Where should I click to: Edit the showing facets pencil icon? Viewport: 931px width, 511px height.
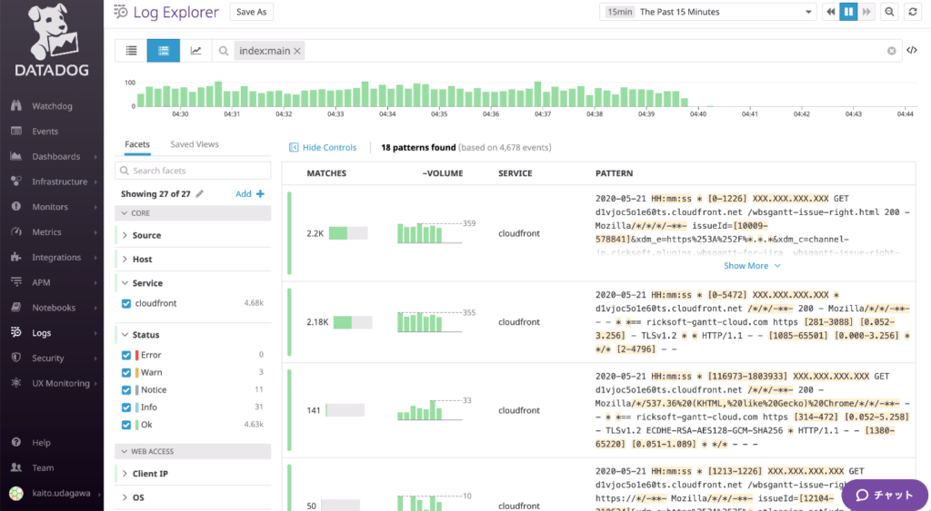click(199, 194)
